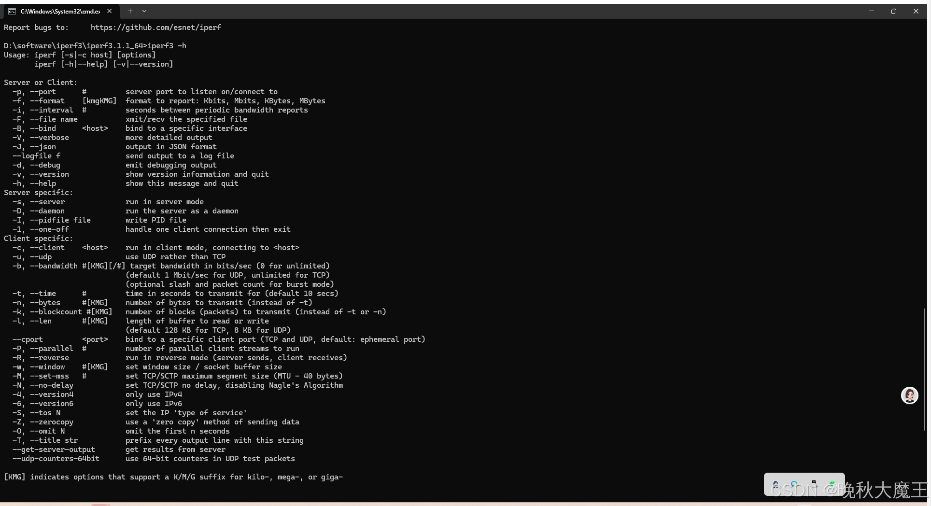Click the 'Client specific:' heading text
The image size is (931, 506).
(39, 239)
